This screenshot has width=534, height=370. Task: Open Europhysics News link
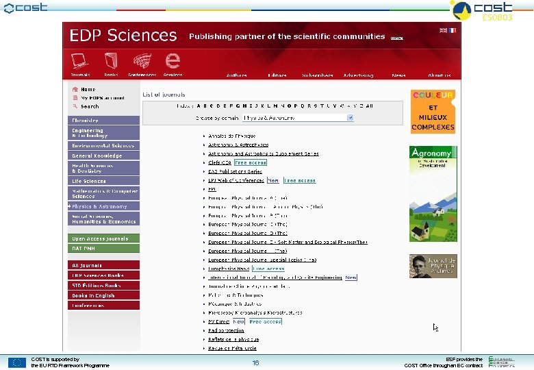coord(229,269)
